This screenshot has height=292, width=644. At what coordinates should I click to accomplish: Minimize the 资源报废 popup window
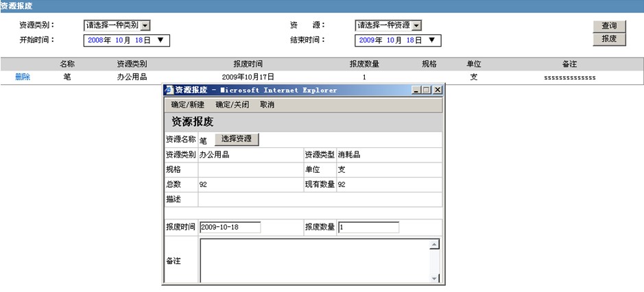click(x=416, y=90)
